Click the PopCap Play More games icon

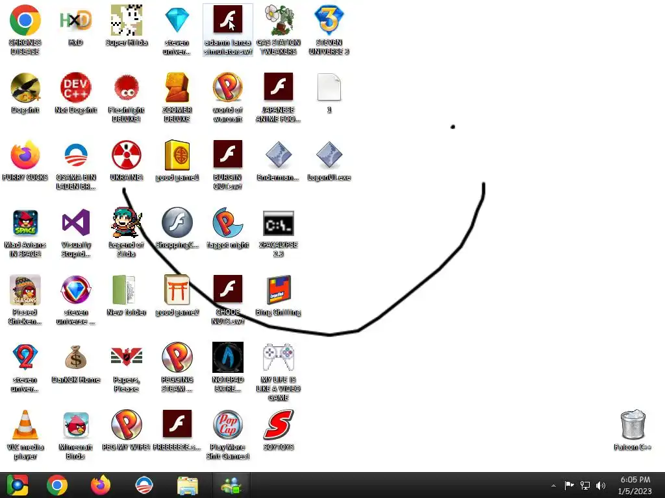coord(228,425)
